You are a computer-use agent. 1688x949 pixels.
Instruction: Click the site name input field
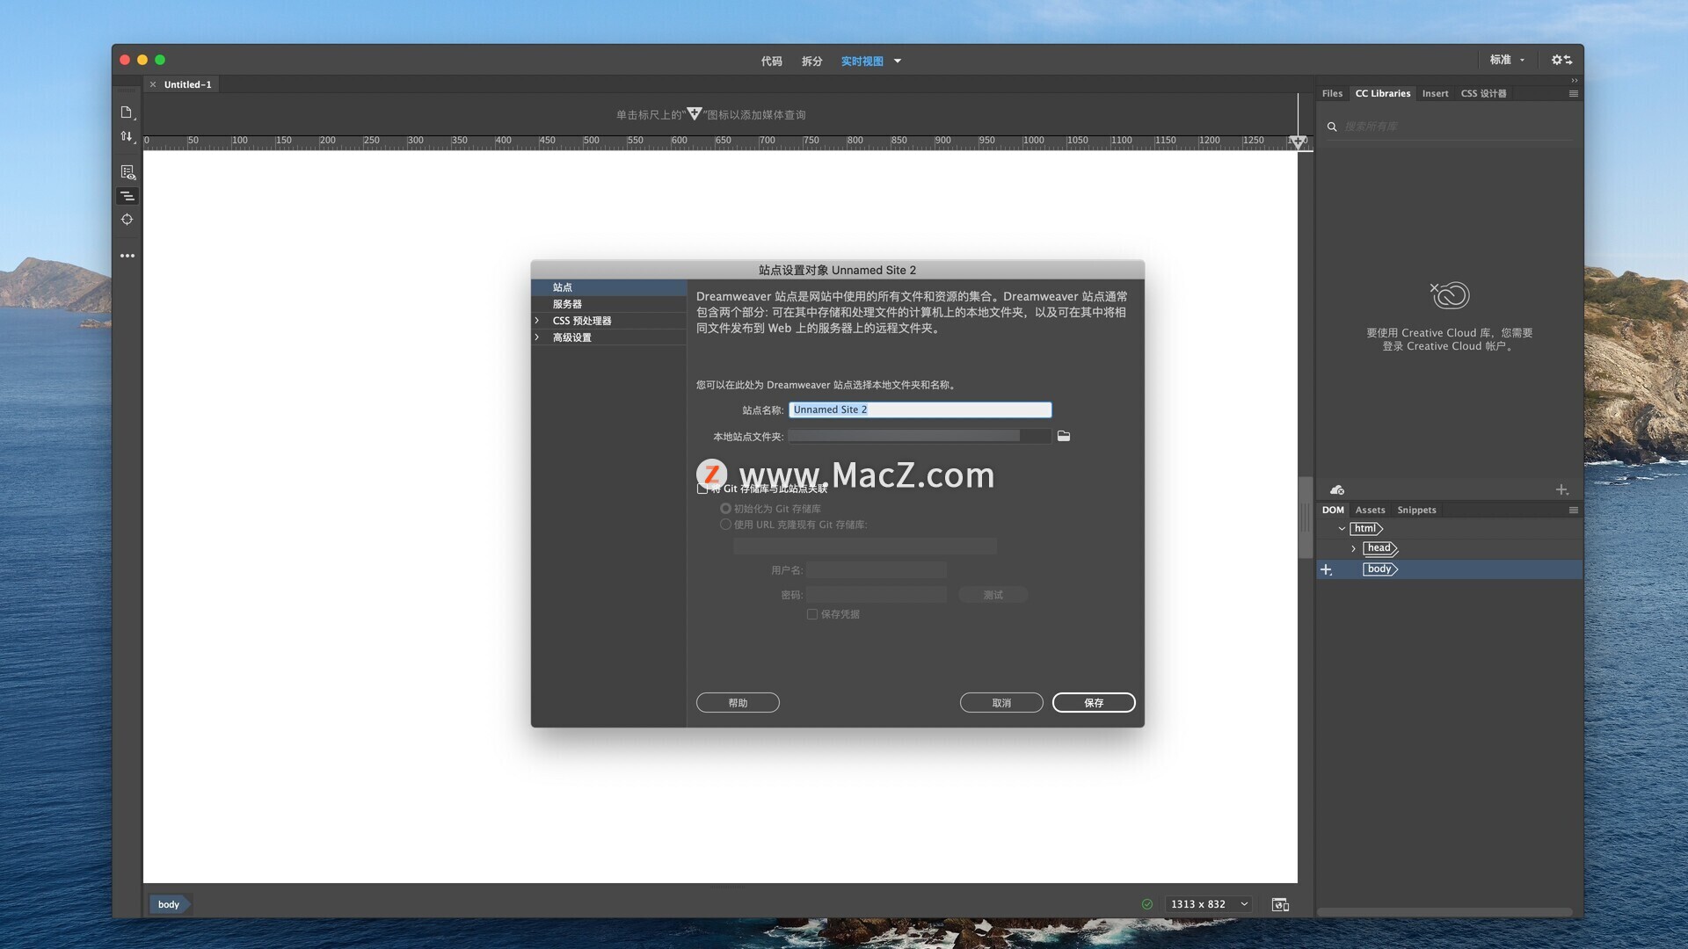click(x=920, y=409)
